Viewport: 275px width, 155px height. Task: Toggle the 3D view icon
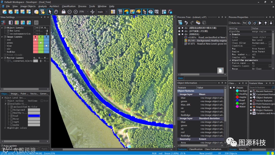36,23
